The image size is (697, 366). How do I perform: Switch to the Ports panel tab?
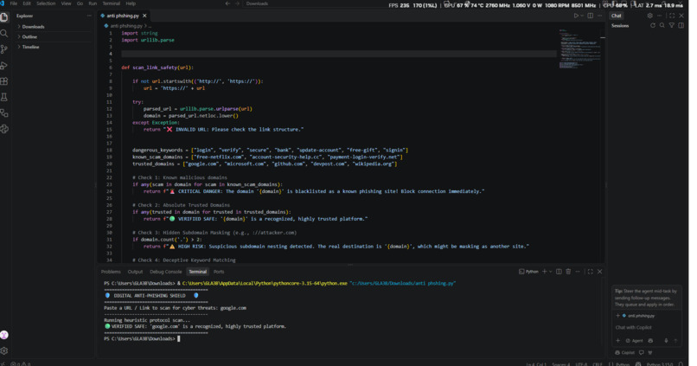point(219,272)
